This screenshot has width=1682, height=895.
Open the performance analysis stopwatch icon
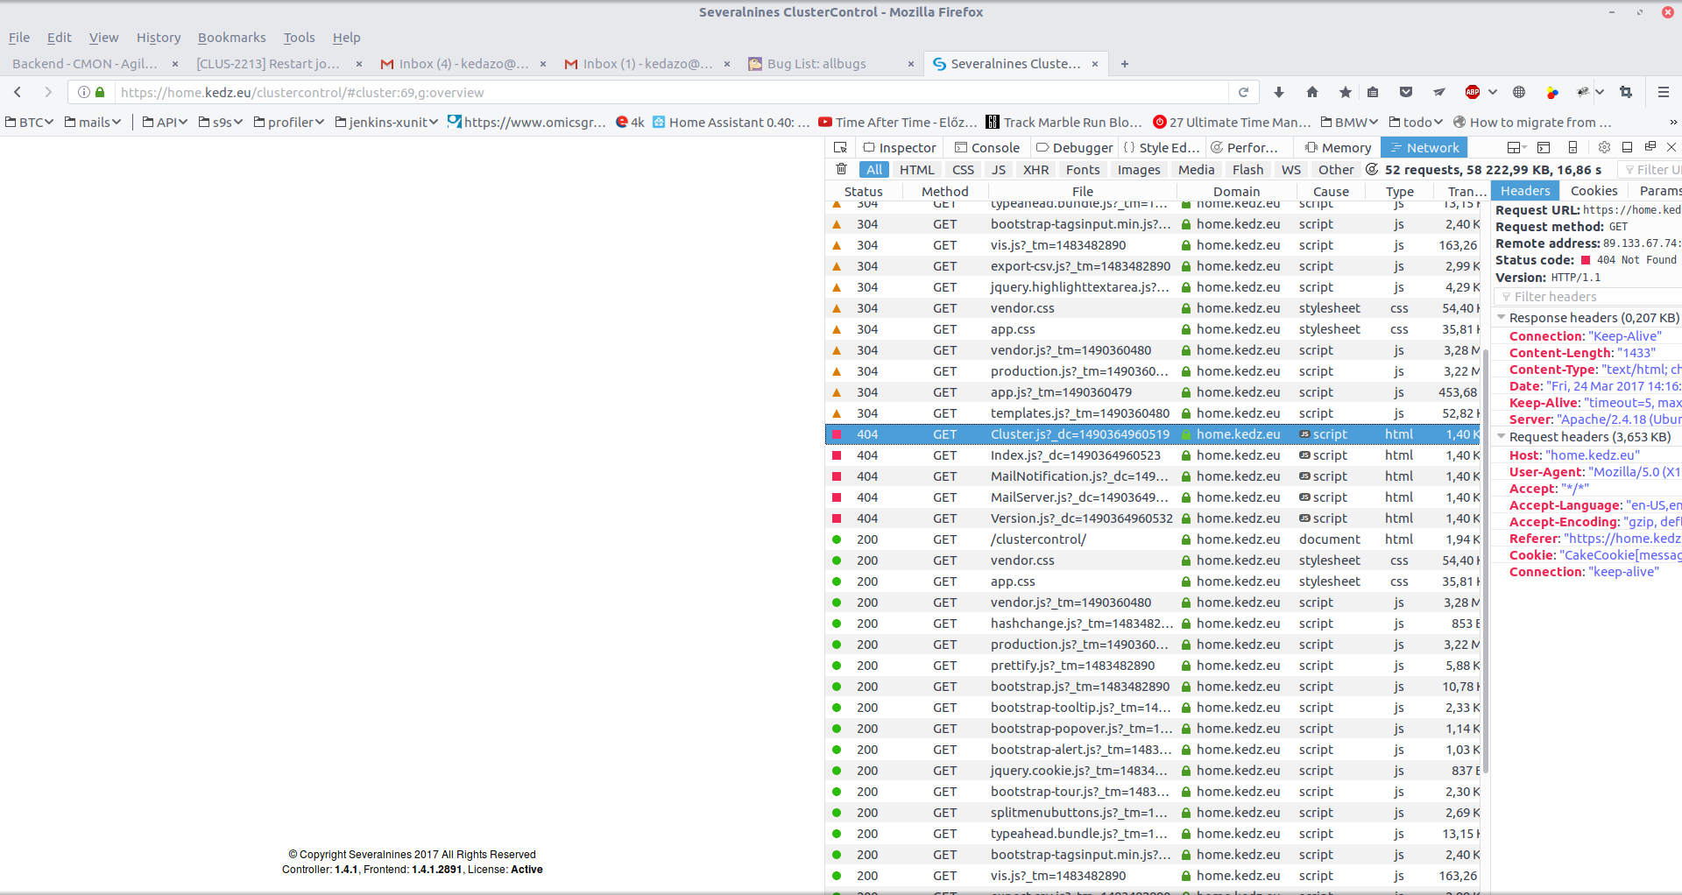click(x=1372, y=169)
